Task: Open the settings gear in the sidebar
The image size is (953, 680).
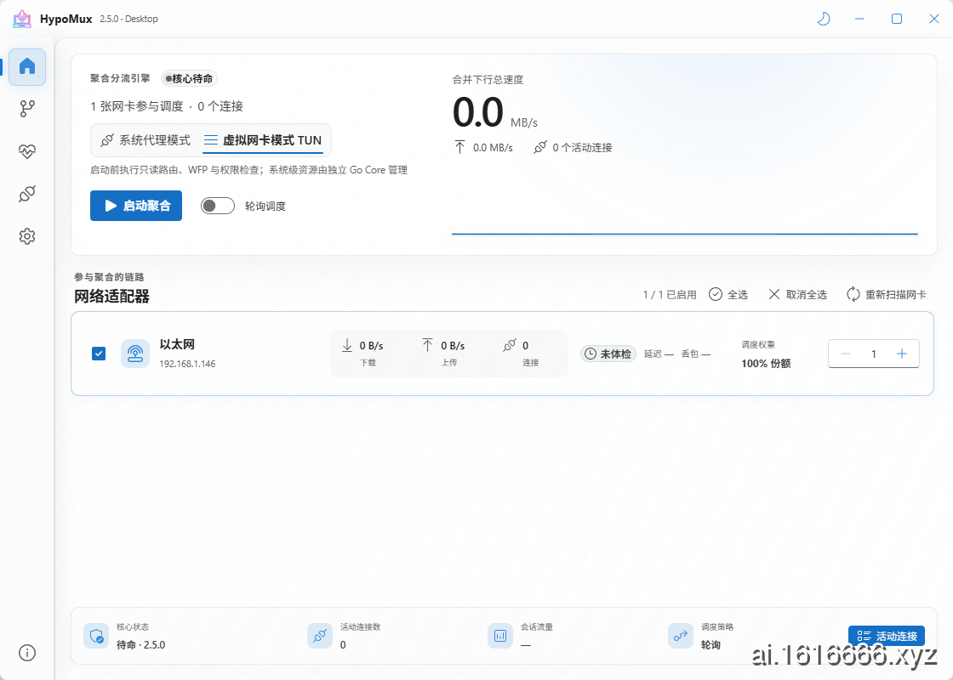Action: point(27,236)
